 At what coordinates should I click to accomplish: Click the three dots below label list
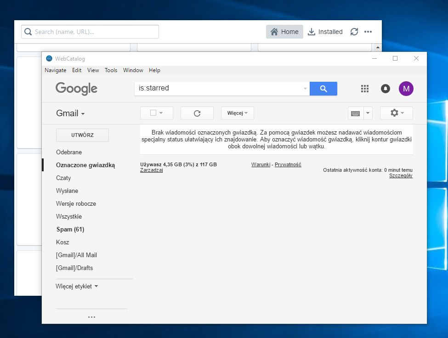91,317
